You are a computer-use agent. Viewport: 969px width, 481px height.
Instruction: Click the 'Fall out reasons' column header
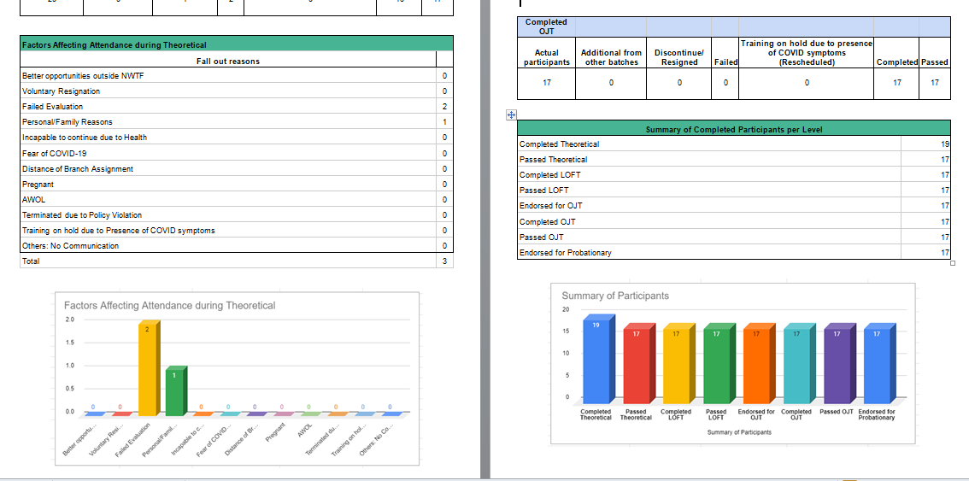[228, 62]
